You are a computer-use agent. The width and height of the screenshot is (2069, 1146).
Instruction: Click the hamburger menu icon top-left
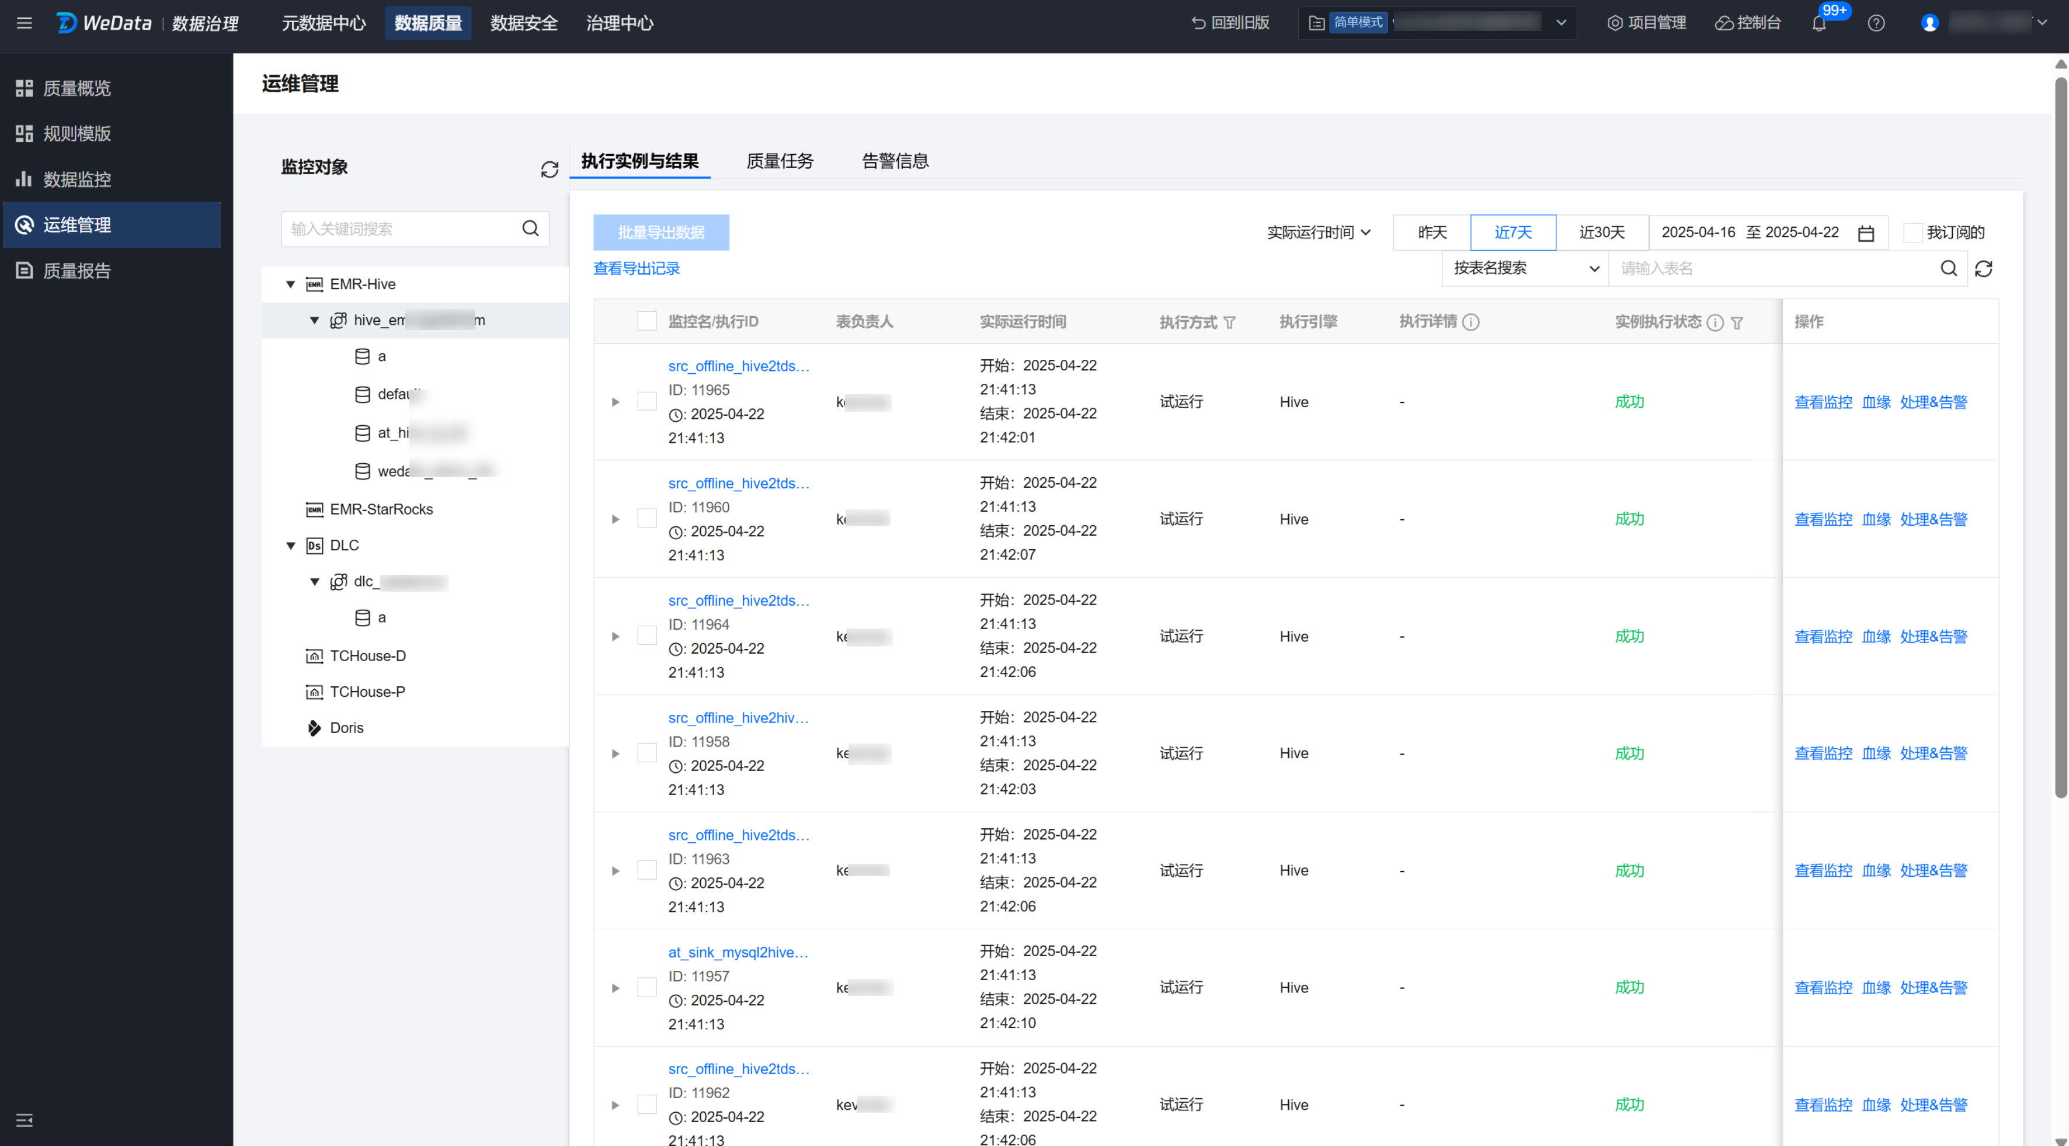(24, 23)
